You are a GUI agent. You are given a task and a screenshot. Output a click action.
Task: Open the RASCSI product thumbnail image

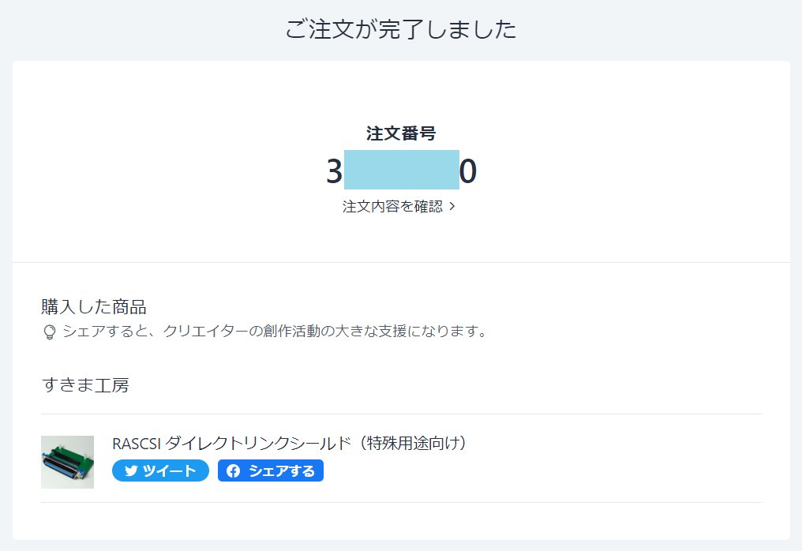point(68,462)
